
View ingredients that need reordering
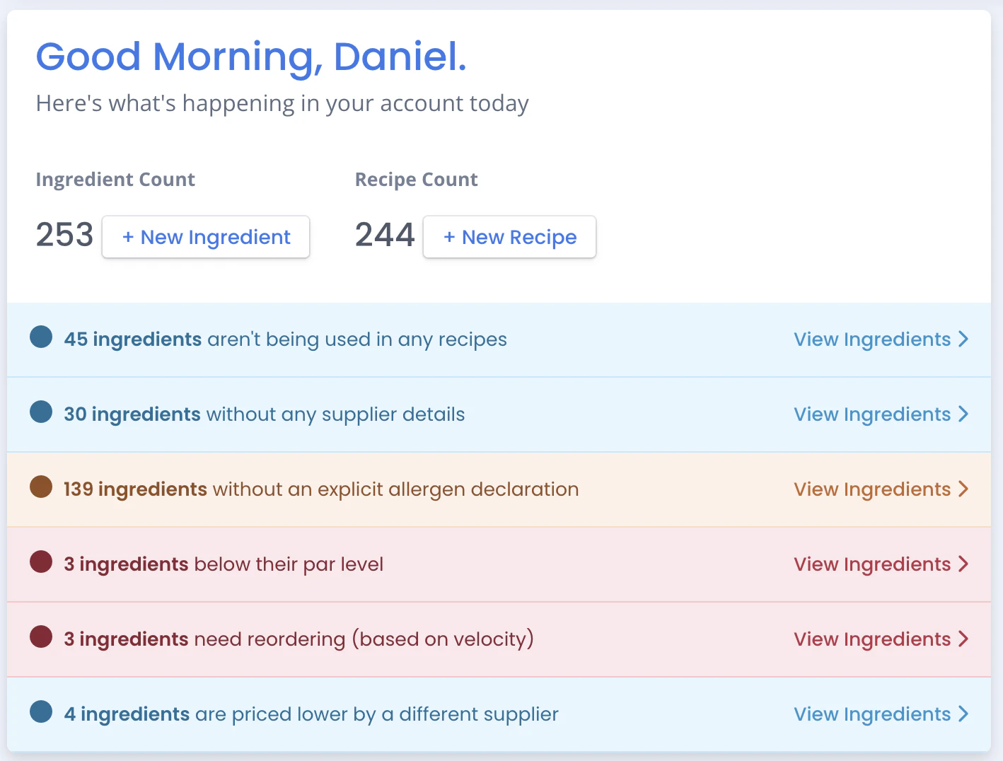click(x=872, y=639)
